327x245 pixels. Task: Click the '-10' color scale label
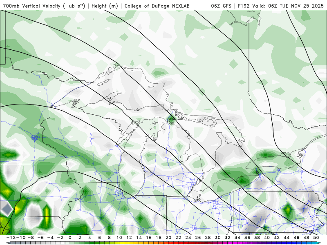click(x=20, y=238)
